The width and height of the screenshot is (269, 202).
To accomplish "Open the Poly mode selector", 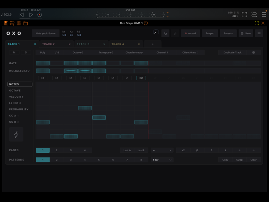I will (43, 52).
